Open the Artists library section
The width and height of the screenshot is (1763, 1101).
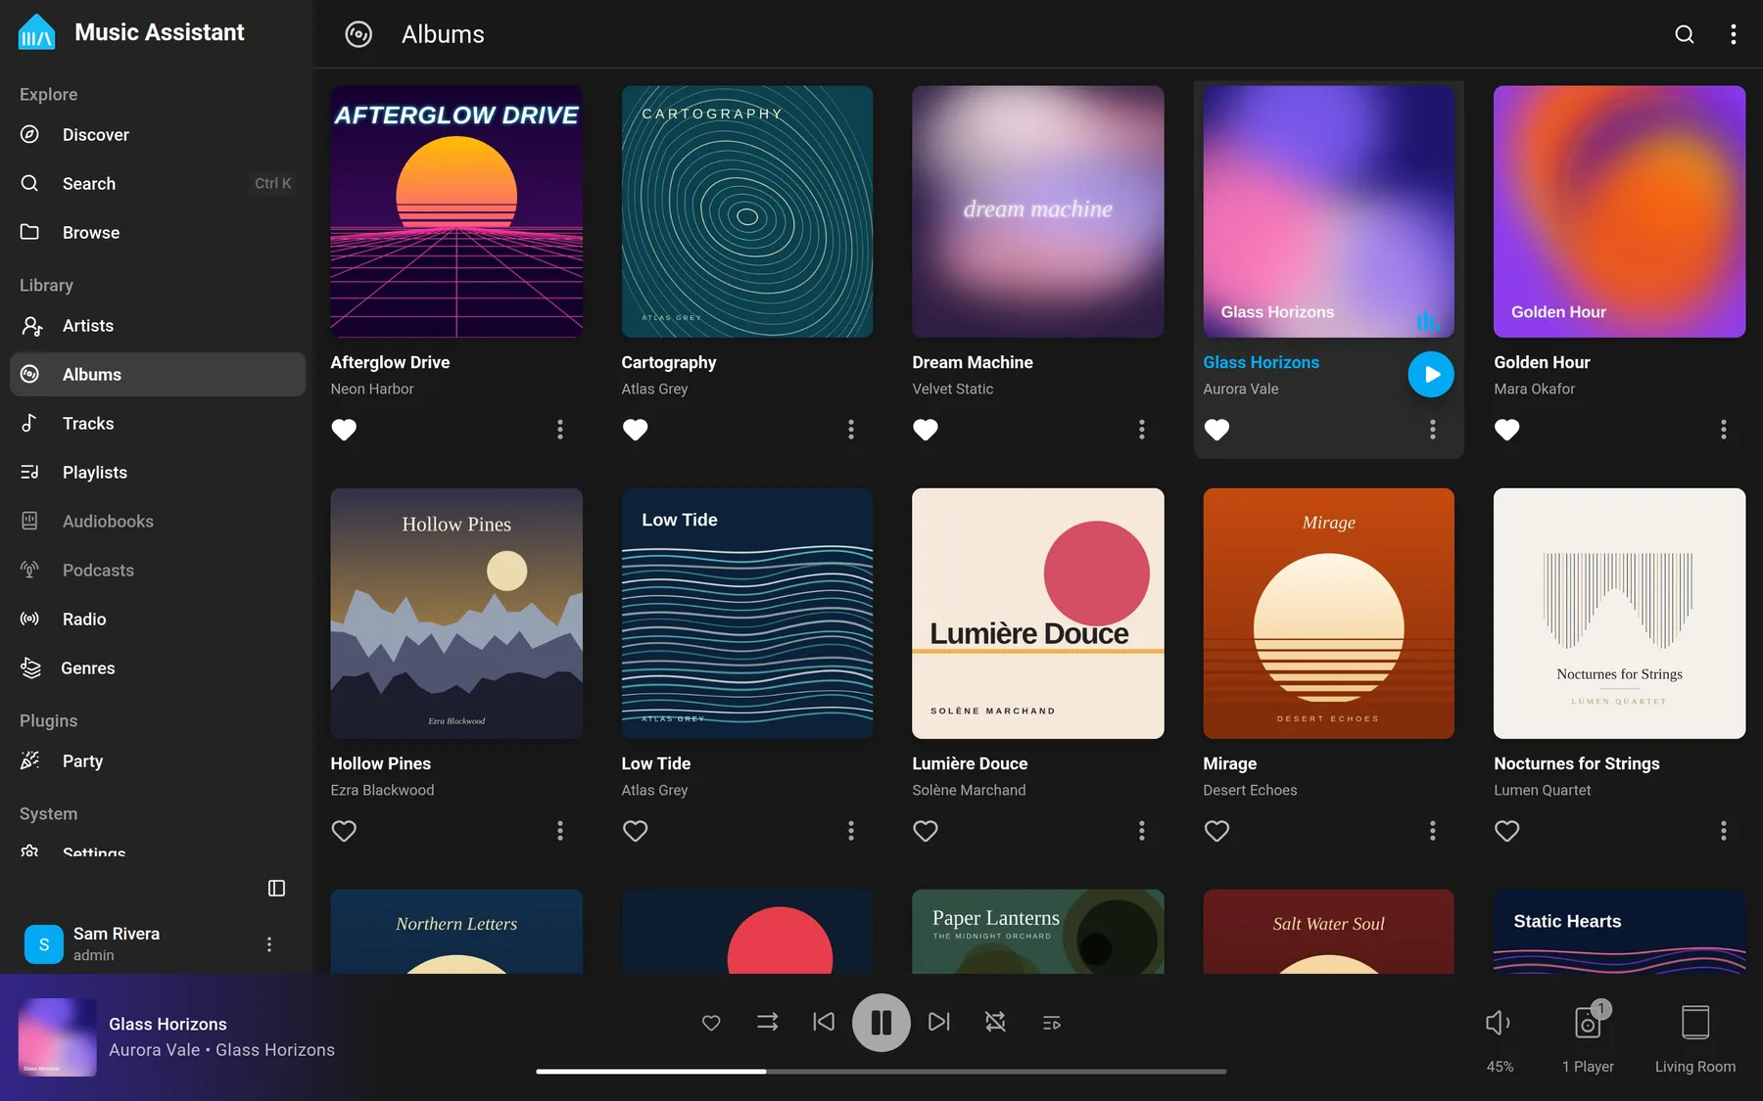click(x=157, y=326)
